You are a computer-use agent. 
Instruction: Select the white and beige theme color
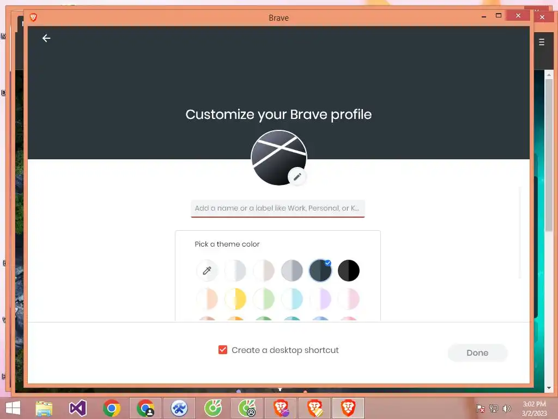(264, 271)
